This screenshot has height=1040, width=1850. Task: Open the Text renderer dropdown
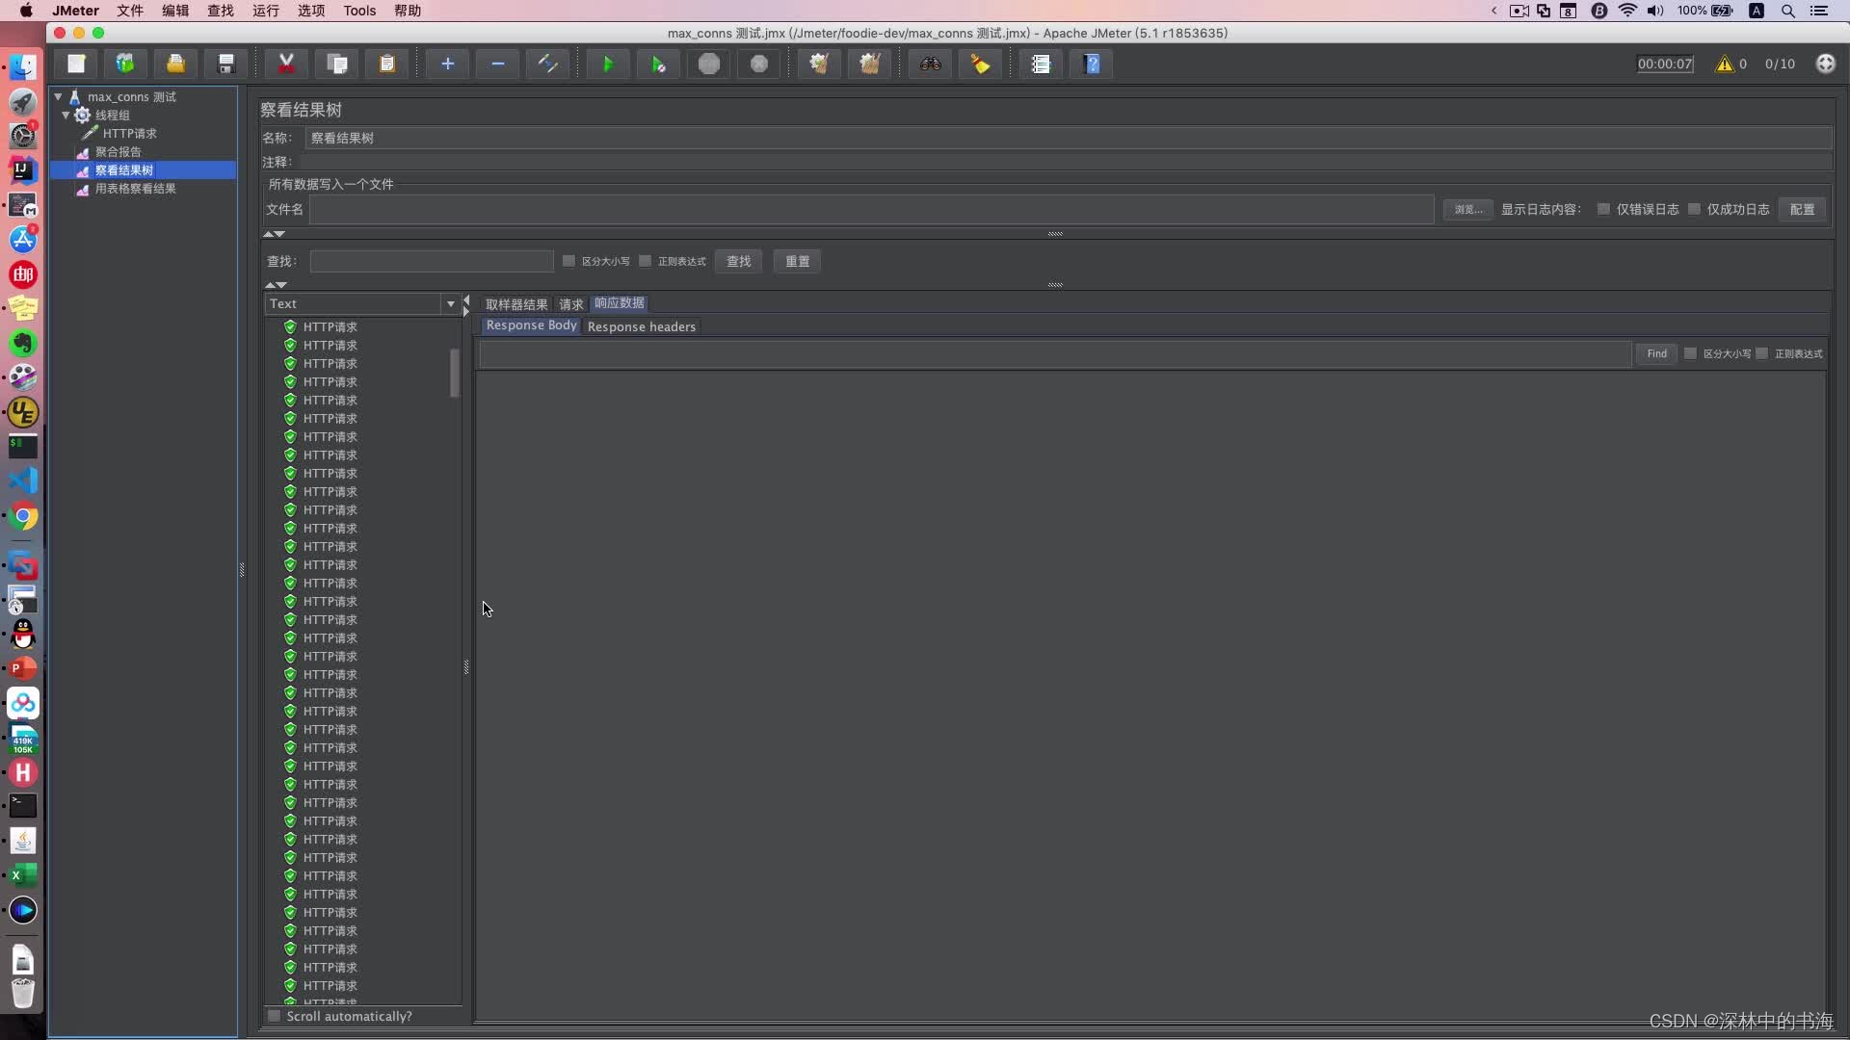(x=450, y=304)
